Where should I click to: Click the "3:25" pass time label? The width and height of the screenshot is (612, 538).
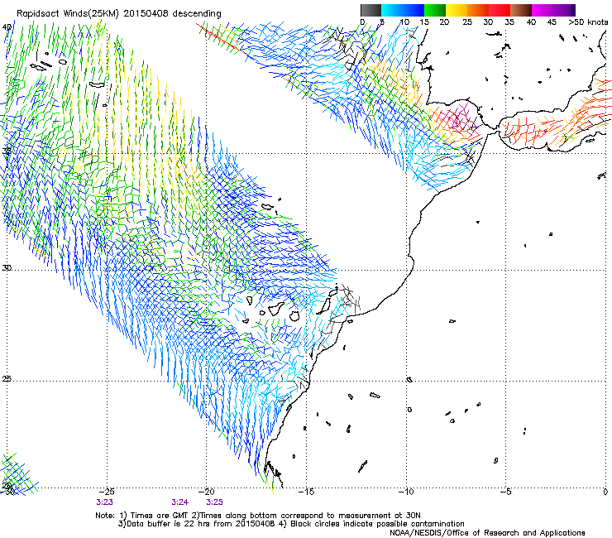click(x=215, y=502)
